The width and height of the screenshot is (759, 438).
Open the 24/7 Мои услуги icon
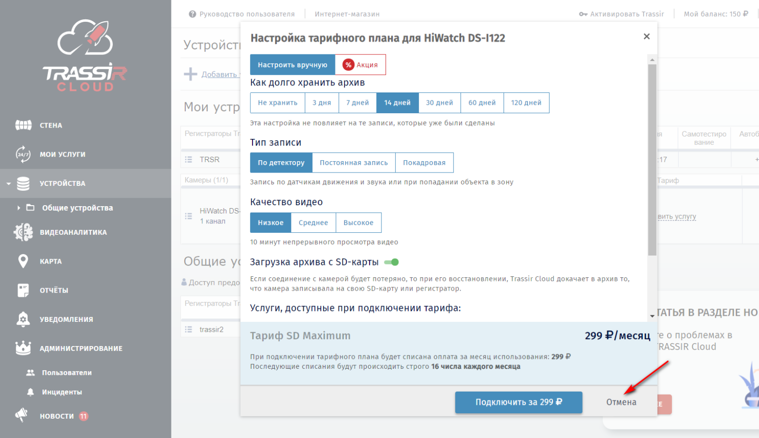point(23,154)
